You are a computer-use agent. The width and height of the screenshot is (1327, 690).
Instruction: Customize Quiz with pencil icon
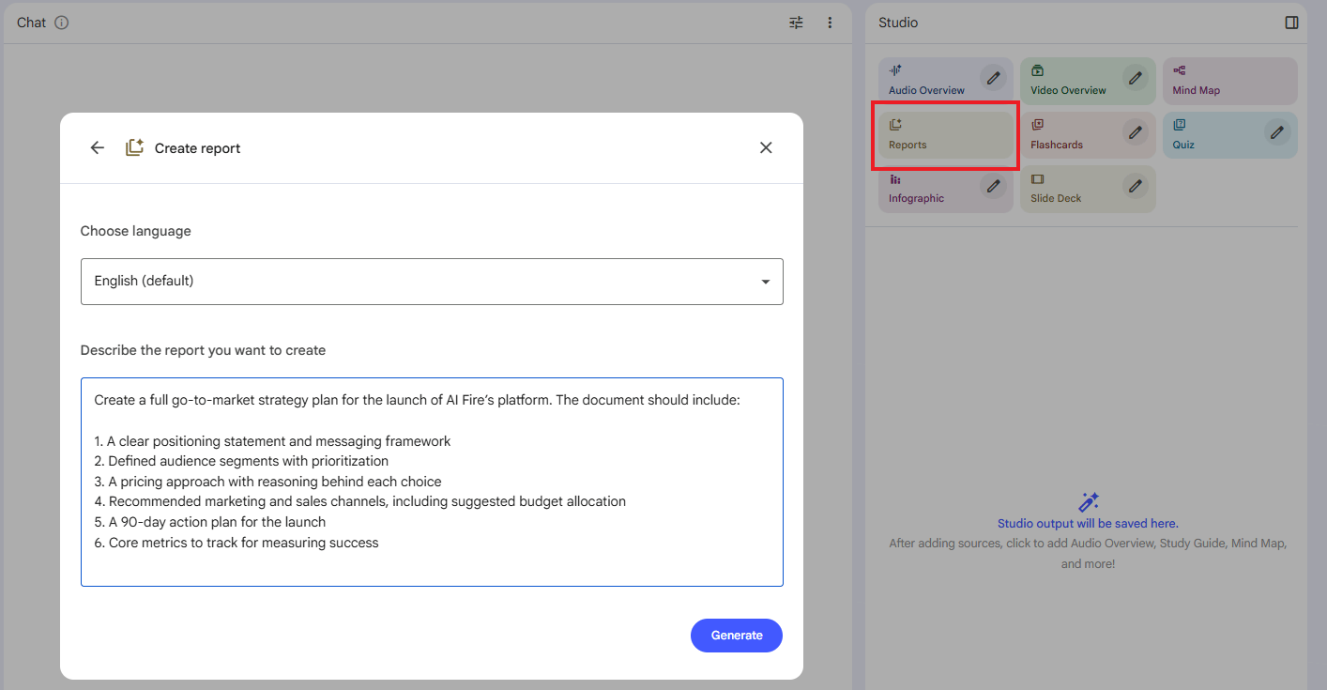pyautogui.click(x=1277, y=131)
